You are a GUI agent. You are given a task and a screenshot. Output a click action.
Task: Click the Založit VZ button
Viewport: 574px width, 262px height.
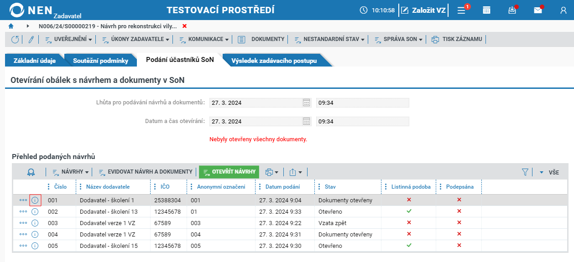click(423, 10)
